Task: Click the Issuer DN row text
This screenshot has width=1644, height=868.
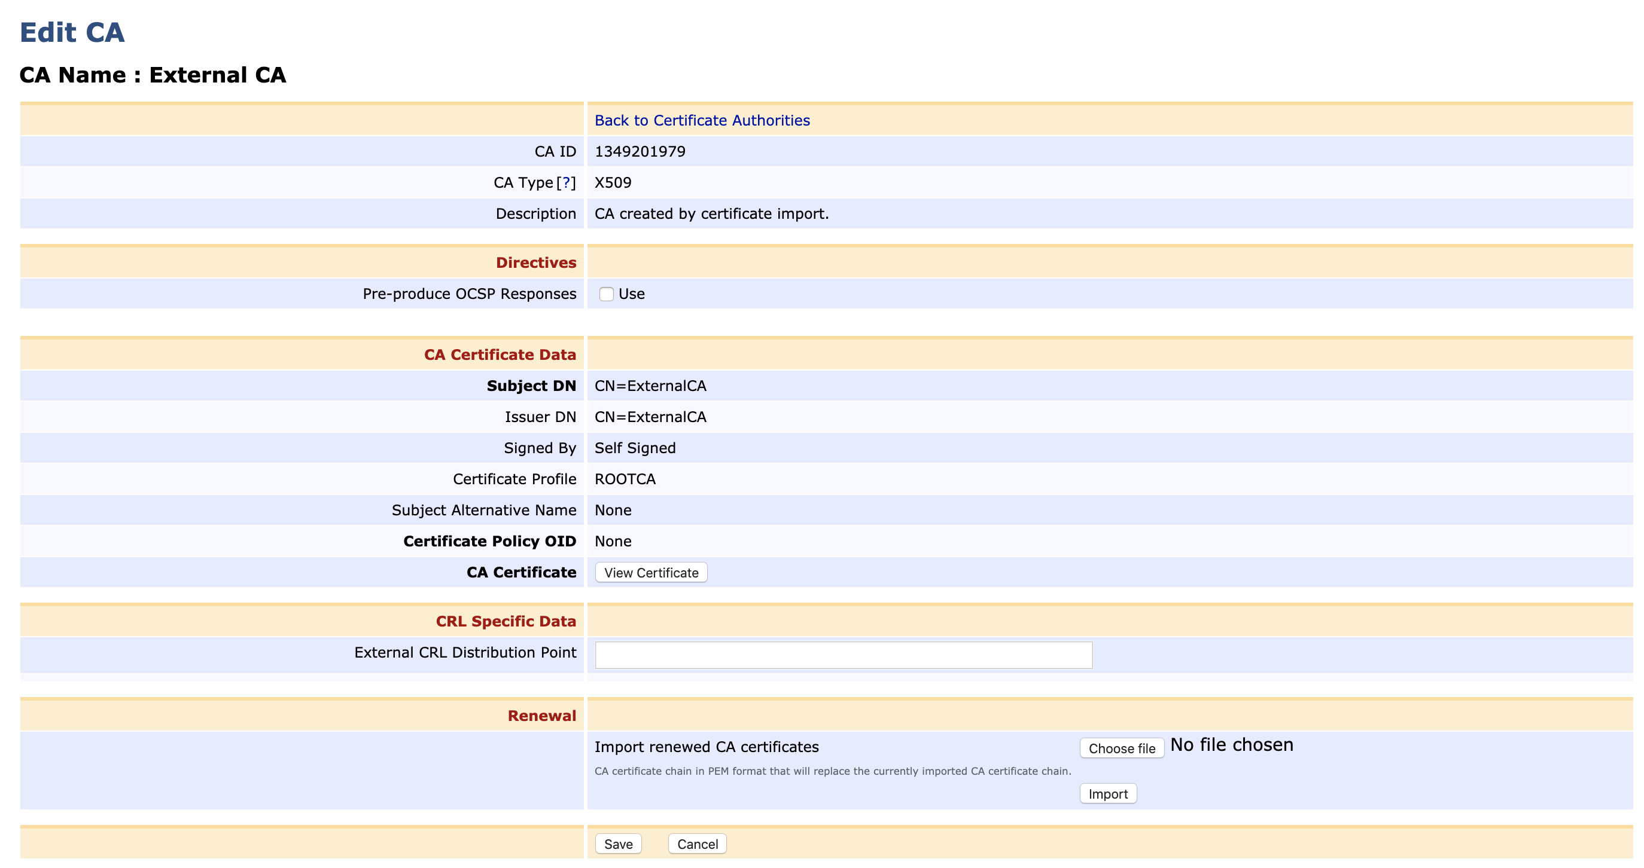Action: (x=541, y=417)
